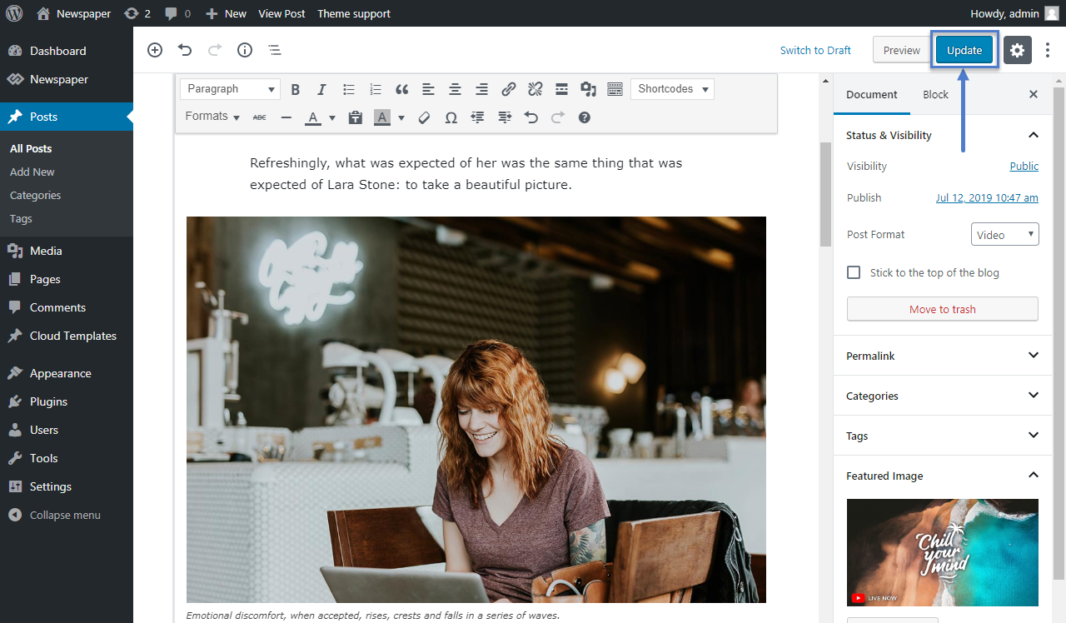The height and width of the screenshot is (623, 1066).
Task: Open the more tools vertical dots menu
Action: click(1048, 50)
